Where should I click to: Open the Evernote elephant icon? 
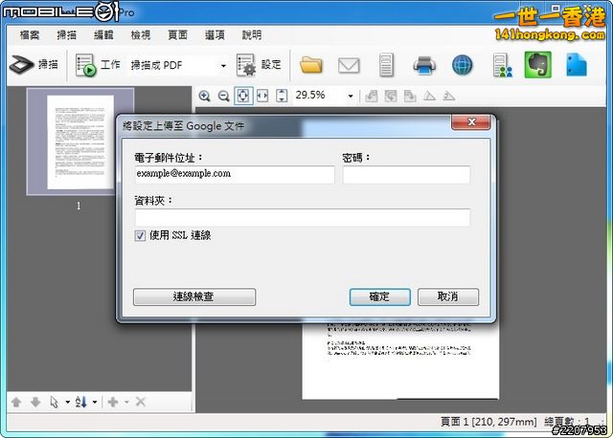tap(537, 65)
